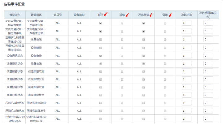223x124 pixels.
Task: Enable 短信 for 交流电量仪第一路电源正常 row
Action: [122, 31]
